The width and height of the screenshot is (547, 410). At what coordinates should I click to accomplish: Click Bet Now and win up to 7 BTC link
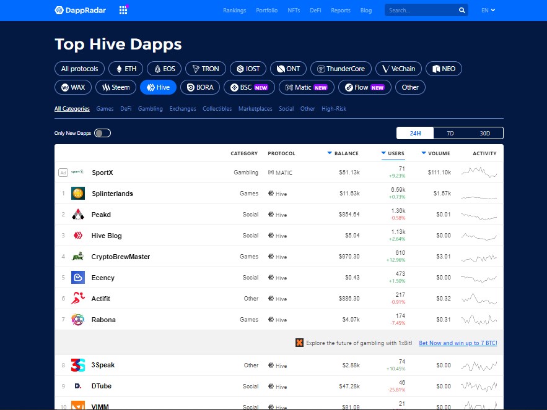pyautogui.click(x=458, y=343)
